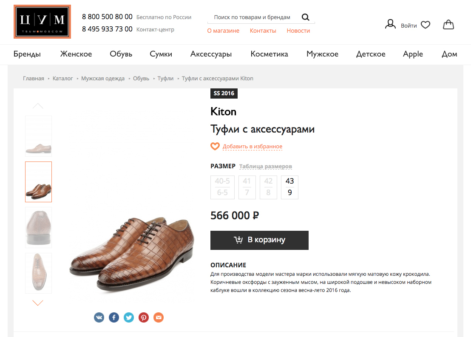Focus the product and brand search field
The height and width of the screenshot is (337, 471).
point(252,17)
